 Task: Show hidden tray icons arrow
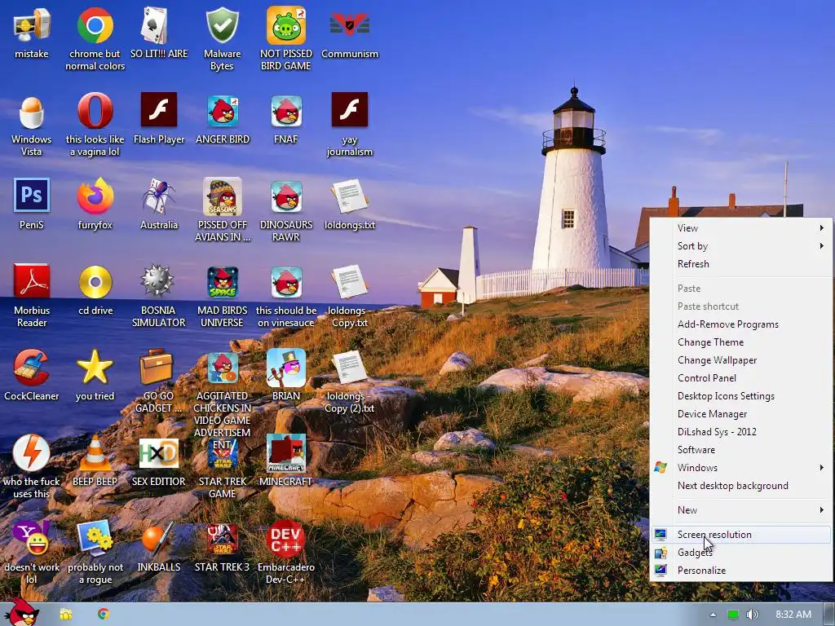coord(713,615)
